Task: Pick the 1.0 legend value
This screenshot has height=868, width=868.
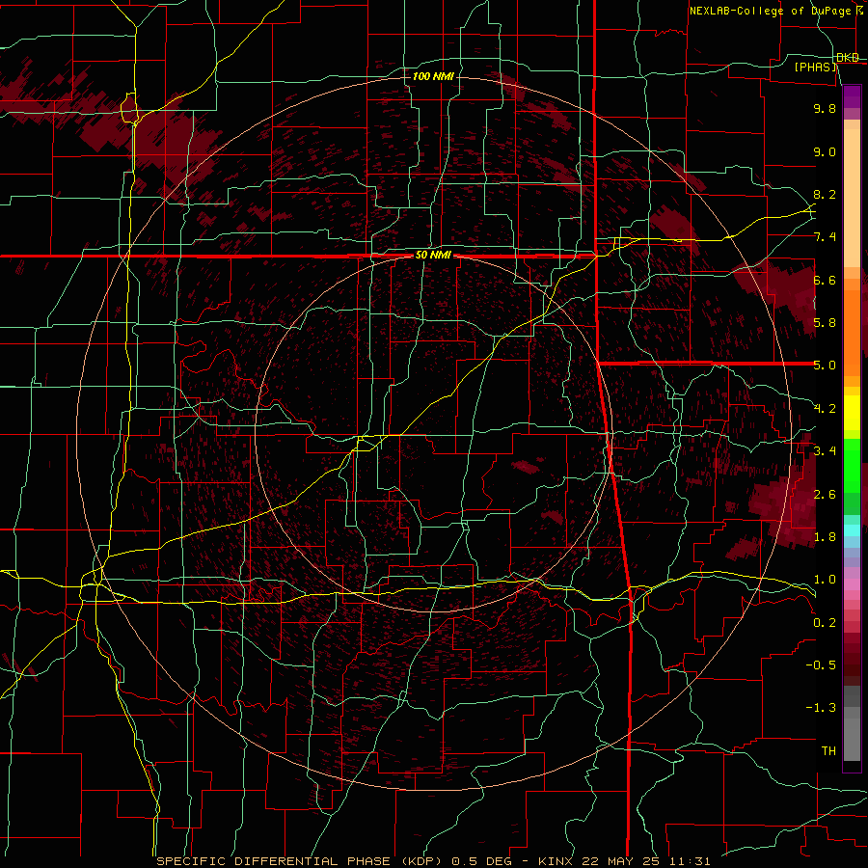Action: click(825, 580)
